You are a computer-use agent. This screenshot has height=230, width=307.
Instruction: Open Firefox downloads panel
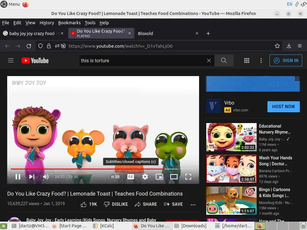pos(289,46)
